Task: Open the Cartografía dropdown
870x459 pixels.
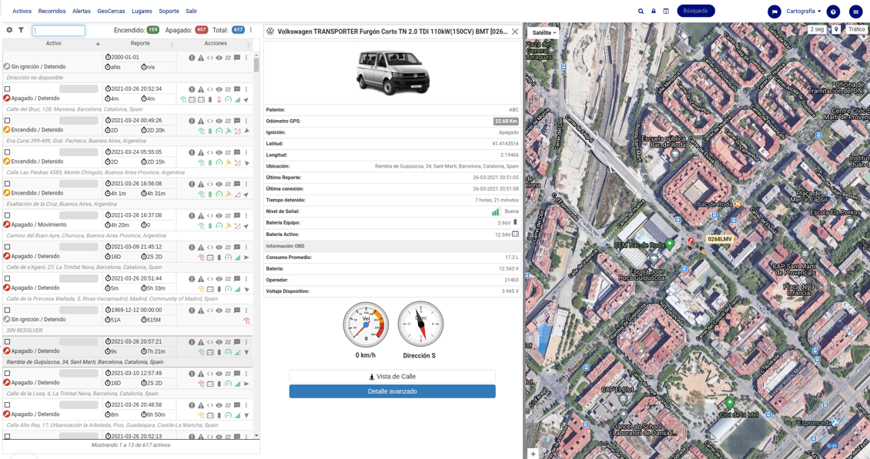Action: (804, 11)
